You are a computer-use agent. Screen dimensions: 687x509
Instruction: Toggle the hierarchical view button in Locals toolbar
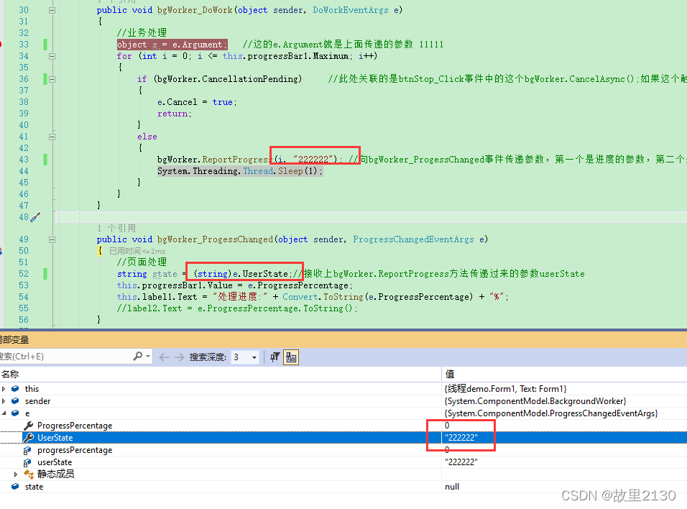[x=291, y=357]
